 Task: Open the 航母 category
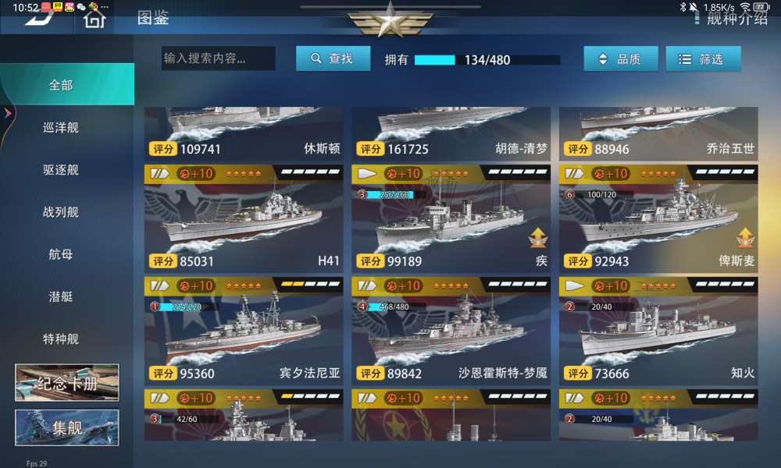[61, 254]
